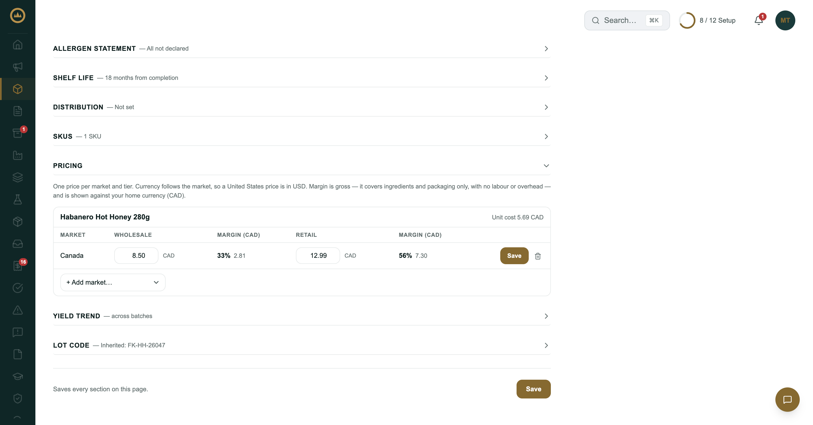Click the Unit cost 5.69 CAD text

pos(517,217)
